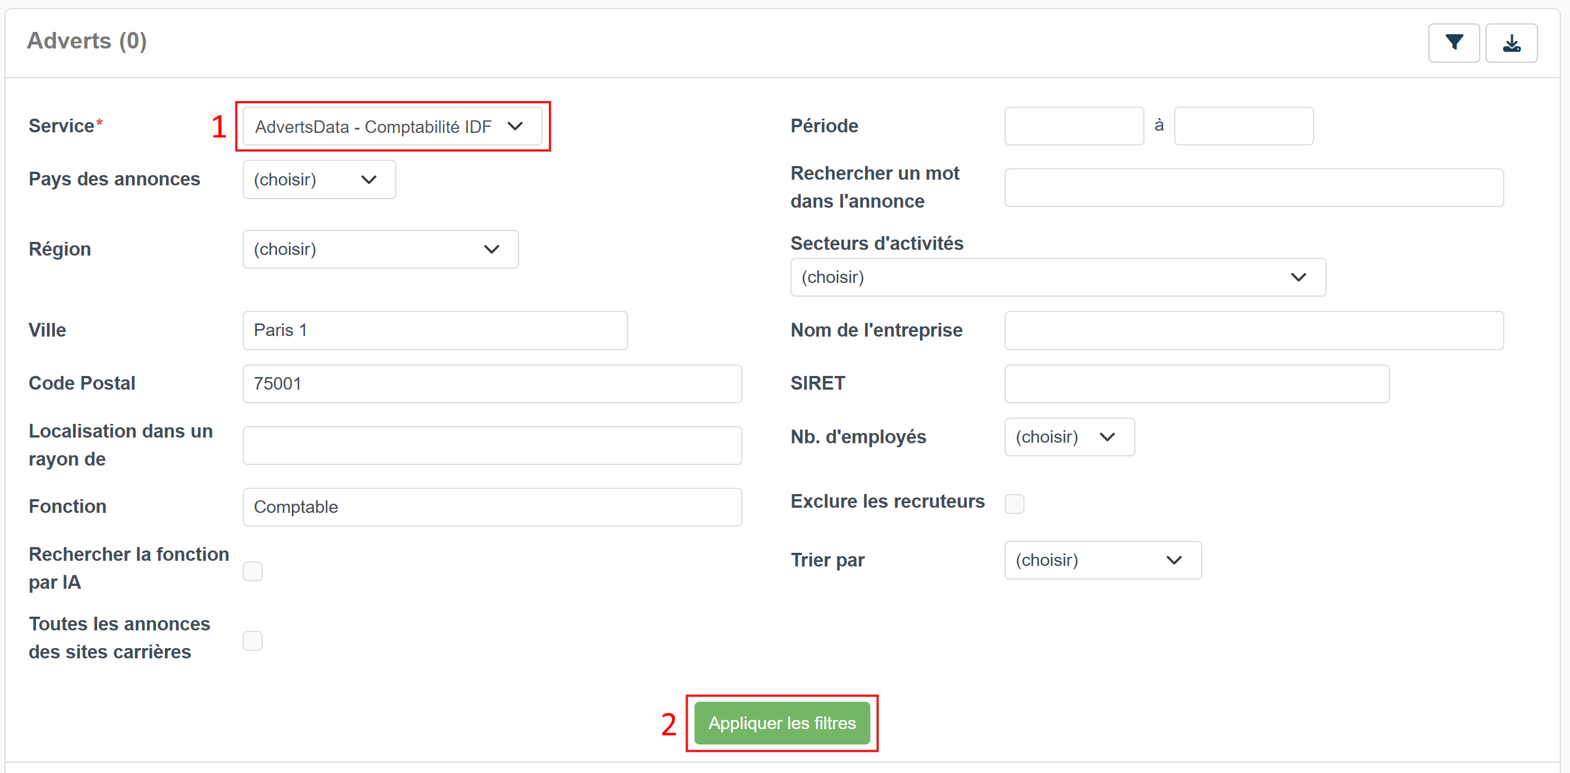The height and width of the screenshot is (773, 1570).
Task: Click the Période start date field
Action: point(1074,126)
